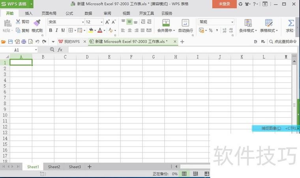The width and height of the screenshot is (300, 178).
Task: Open the 合并居中 dropdown arrow
Action: pyautogui.click(x=174, y=30)
